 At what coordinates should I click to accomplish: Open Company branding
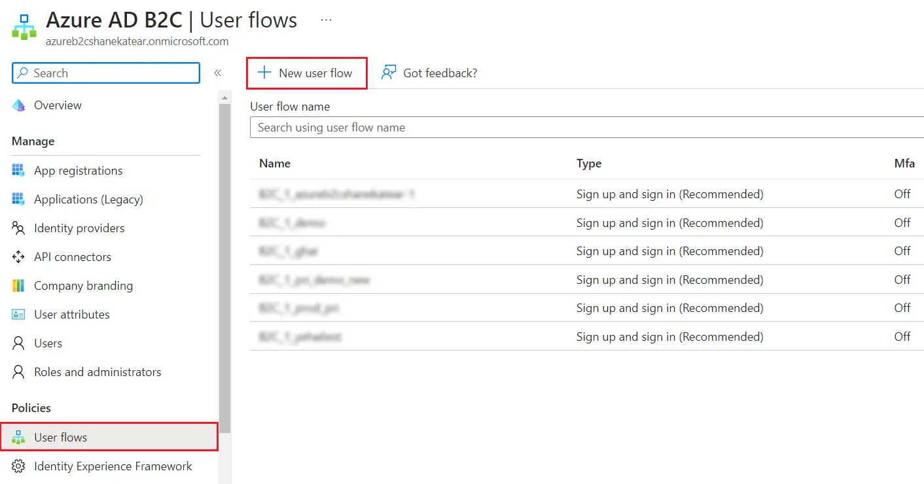point(83,286)
